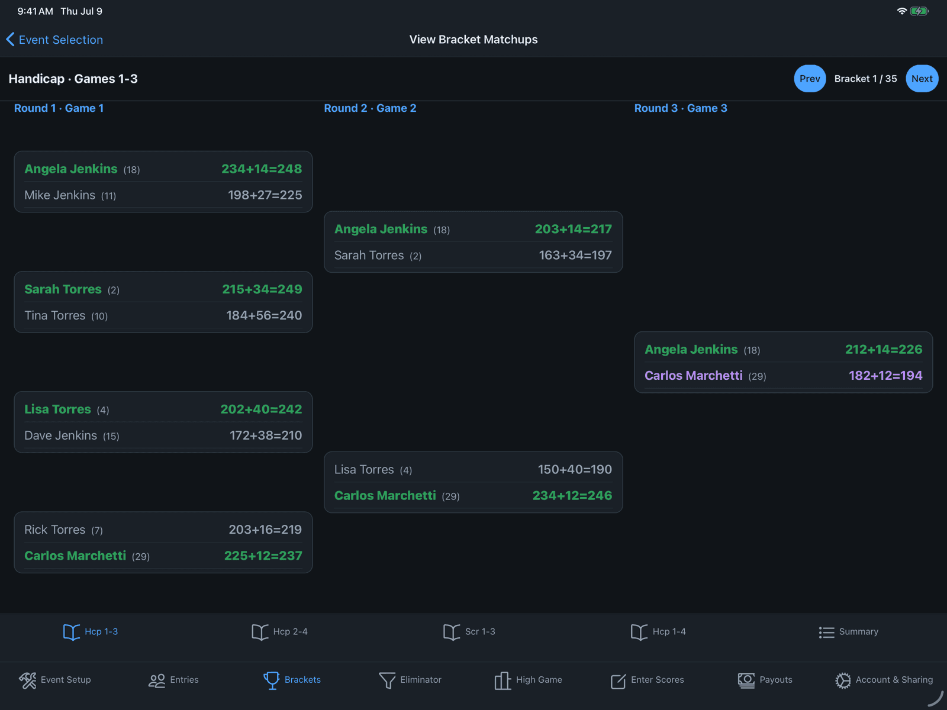
Task: Tap the Wi-Fi status icon
Action: [x=902, y=11]
